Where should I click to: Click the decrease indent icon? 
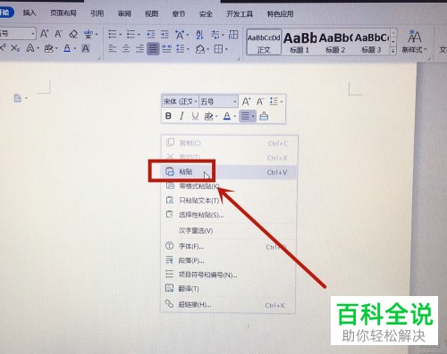[x=151, y=34]
